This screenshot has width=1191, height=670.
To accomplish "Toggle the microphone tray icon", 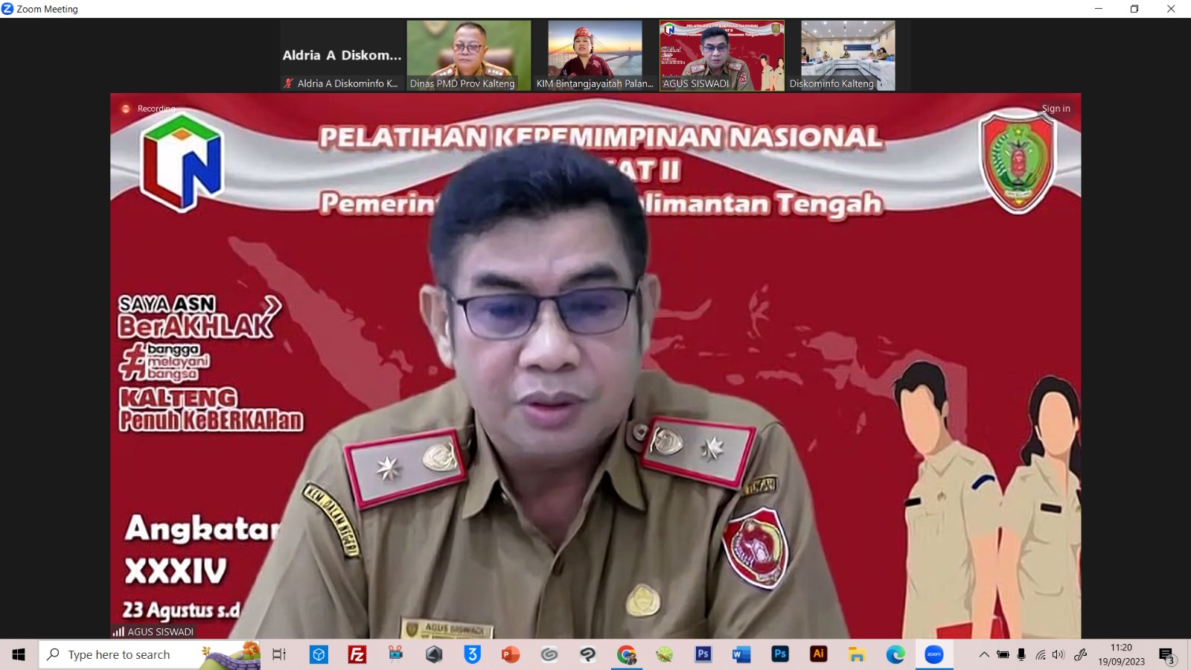I will tap(1021, 654).
